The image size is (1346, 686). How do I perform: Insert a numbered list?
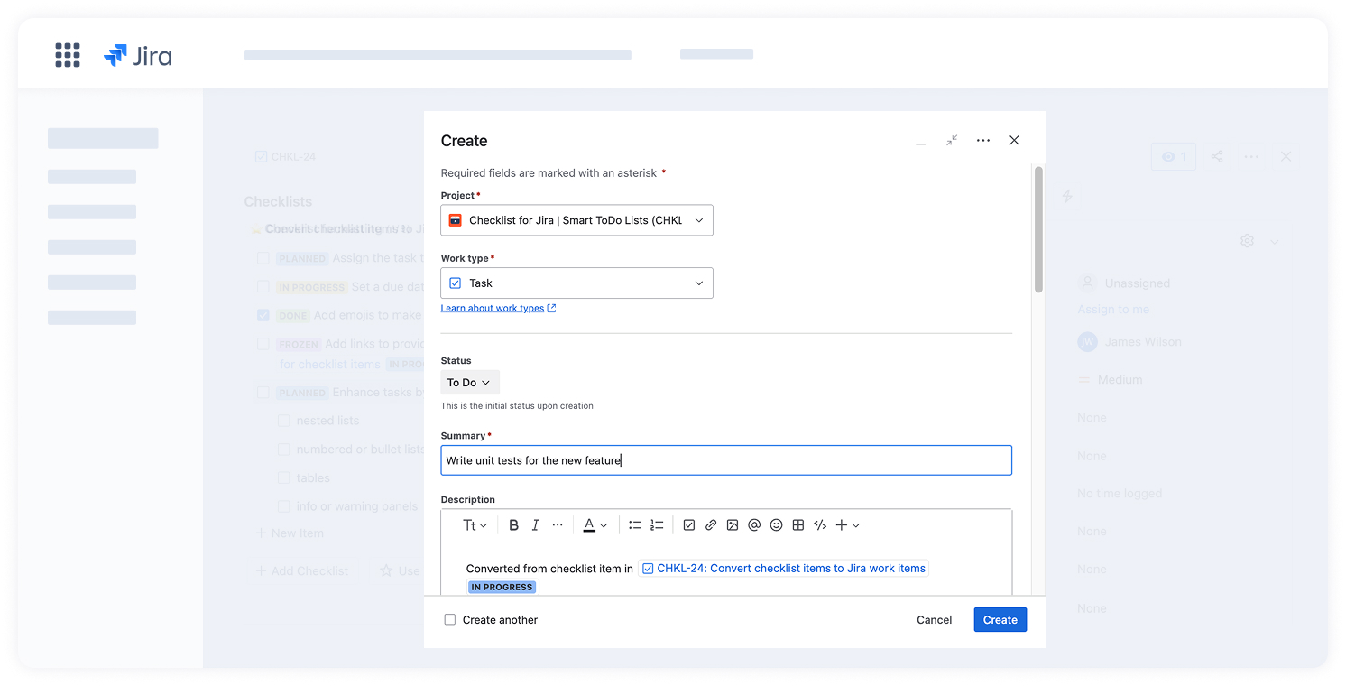pos(657,525)
